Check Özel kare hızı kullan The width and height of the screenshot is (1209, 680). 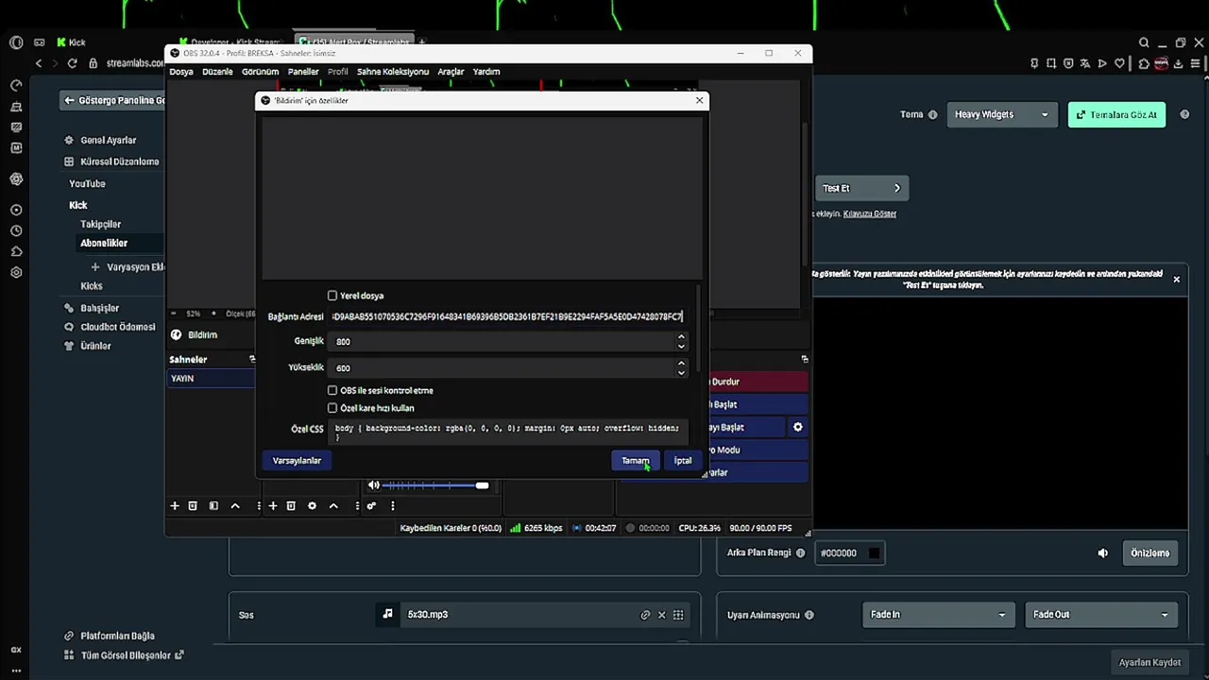click(x=332, y=408)
